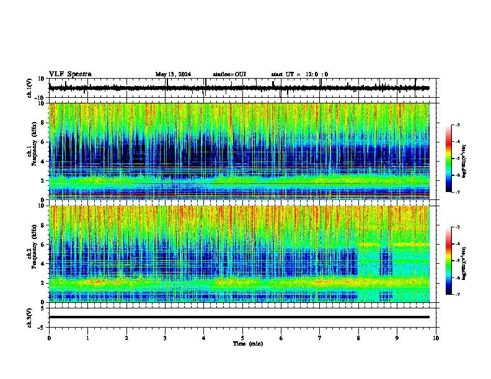
Task: Click time axis tick label "10"
Action: 436,338
